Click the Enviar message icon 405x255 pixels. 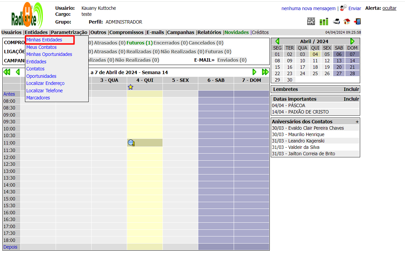[344, 8]
